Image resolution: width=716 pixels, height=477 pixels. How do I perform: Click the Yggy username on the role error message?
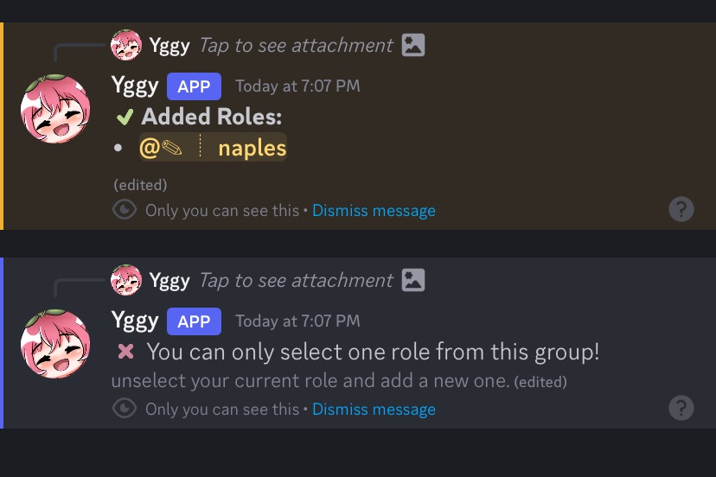coord(135,321)
